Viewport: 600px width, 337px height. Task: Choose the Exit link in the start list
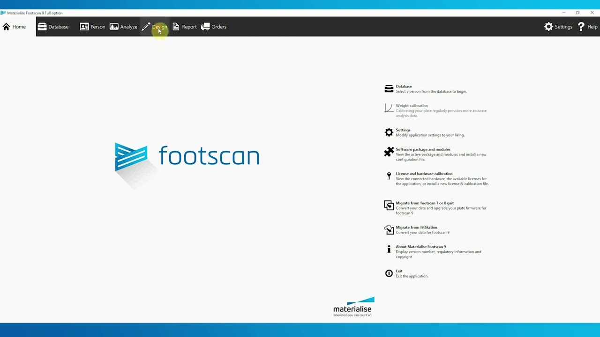[x=399, y=271]
